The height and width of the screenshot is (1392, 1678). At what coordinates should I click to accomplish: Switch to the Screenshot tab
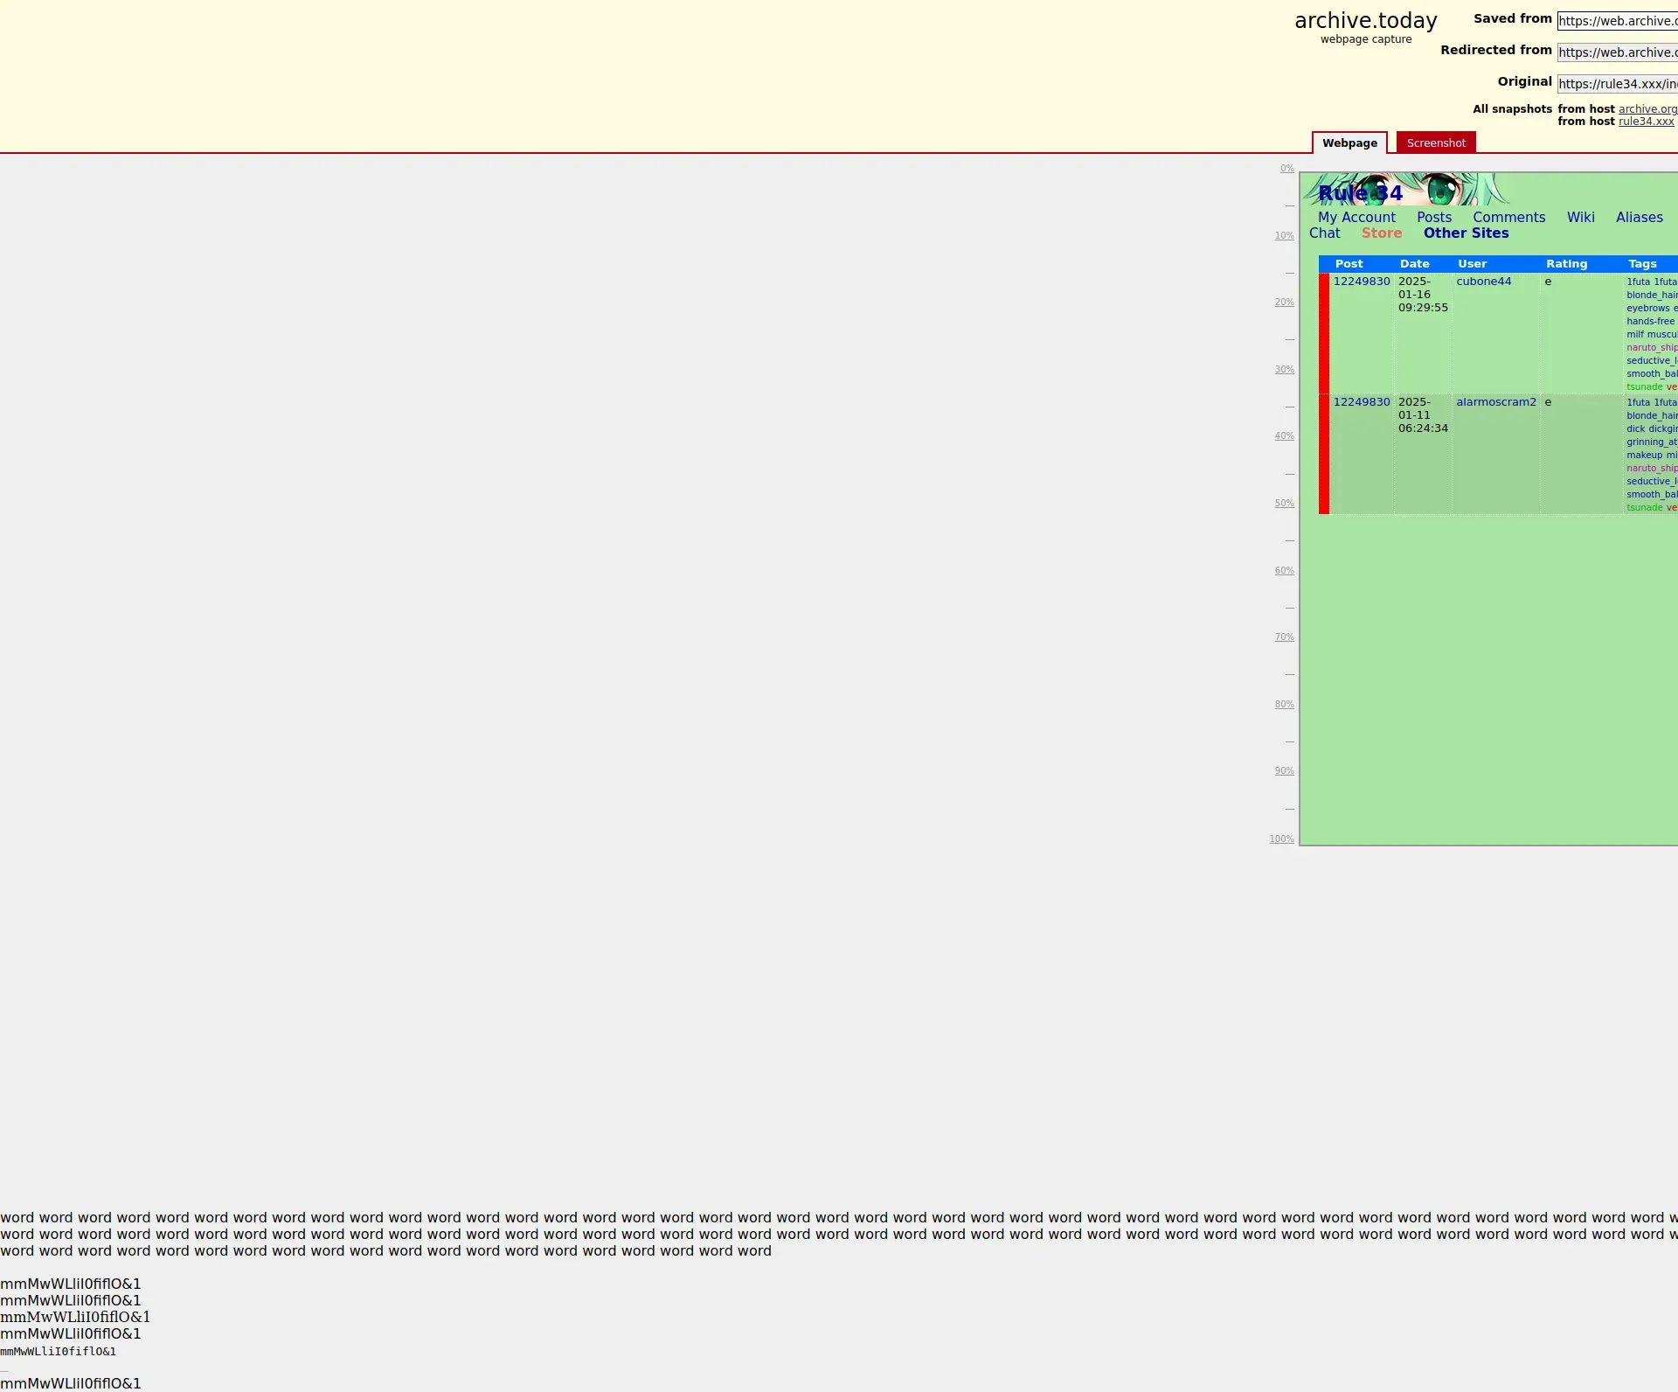(x=1435, y=143)
